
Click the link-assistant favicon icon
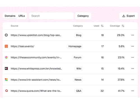[x=6, y=80]
